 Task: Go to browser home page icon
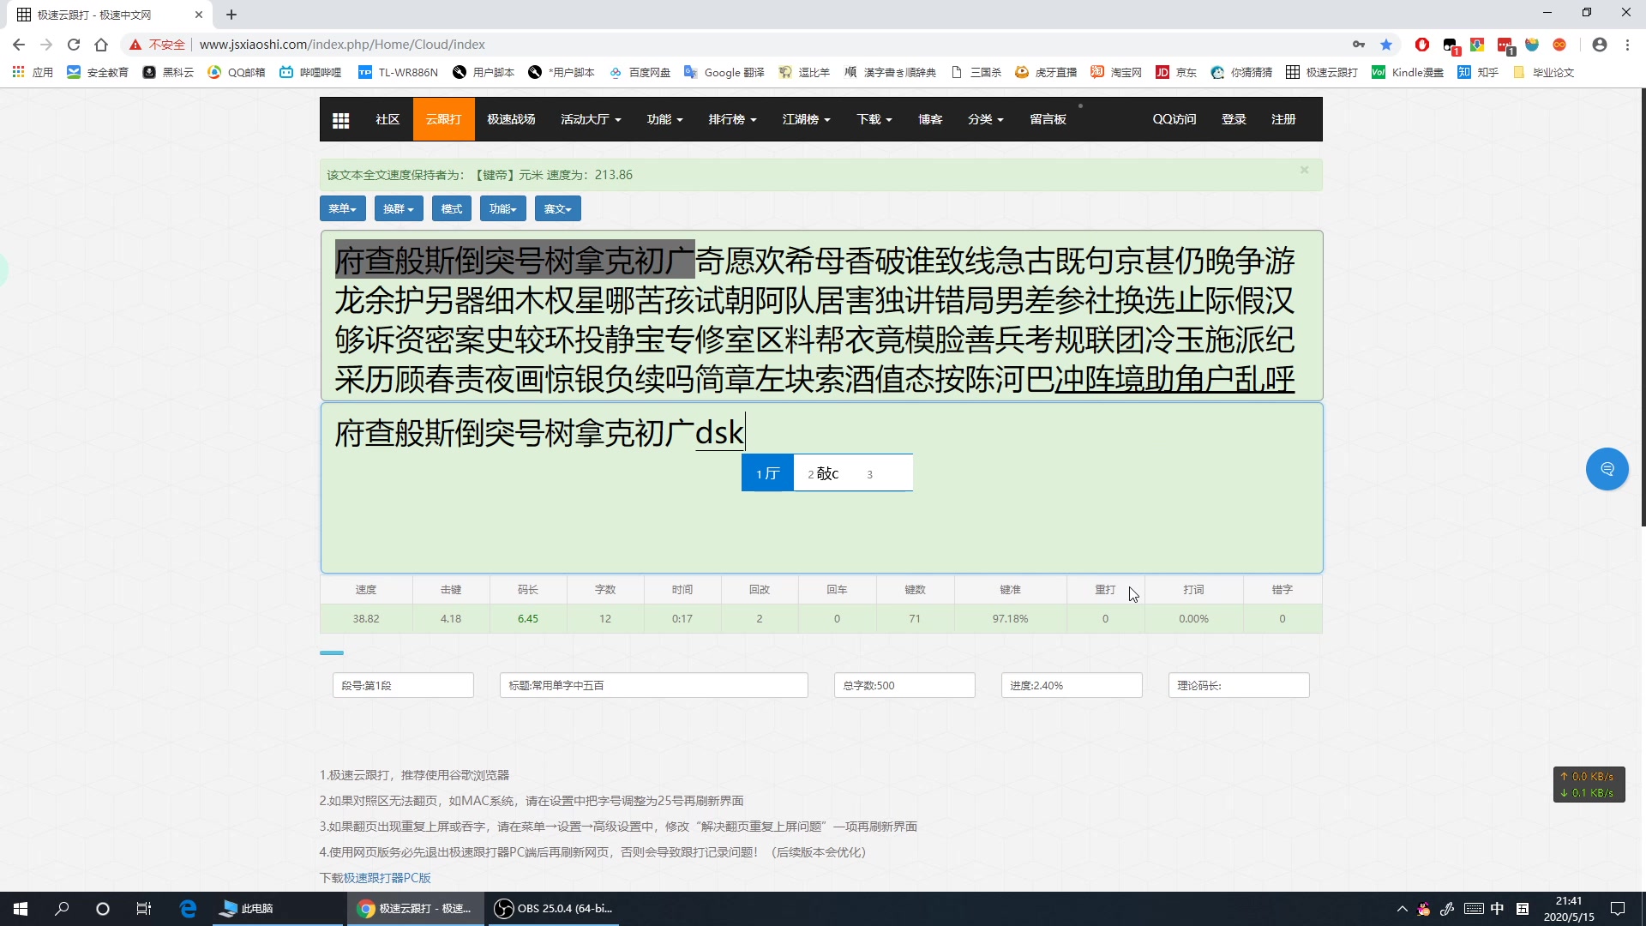coord(101,45)
